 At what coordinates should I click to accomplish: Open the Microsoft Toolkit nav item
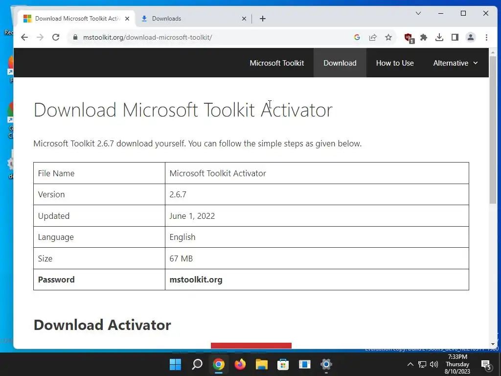(277, 63)
